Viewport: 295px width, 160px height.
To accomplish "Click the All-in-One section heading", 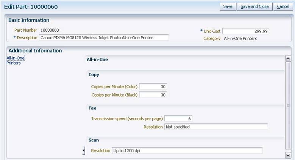I will 97,60.
